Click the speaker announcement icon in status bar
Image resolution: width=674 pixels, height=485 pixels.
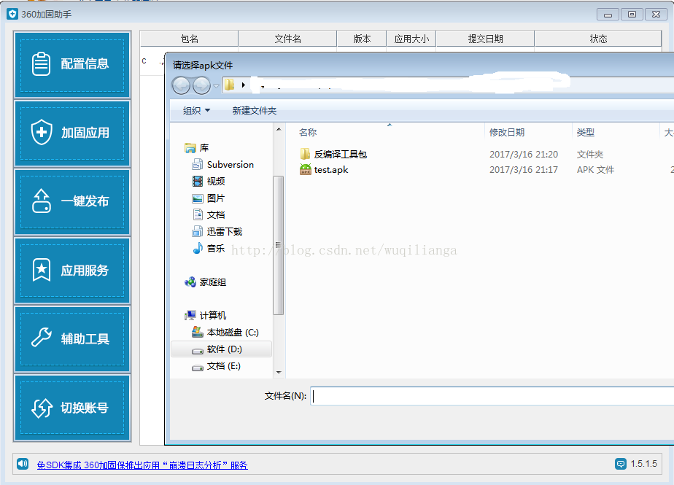click(23, 464)
